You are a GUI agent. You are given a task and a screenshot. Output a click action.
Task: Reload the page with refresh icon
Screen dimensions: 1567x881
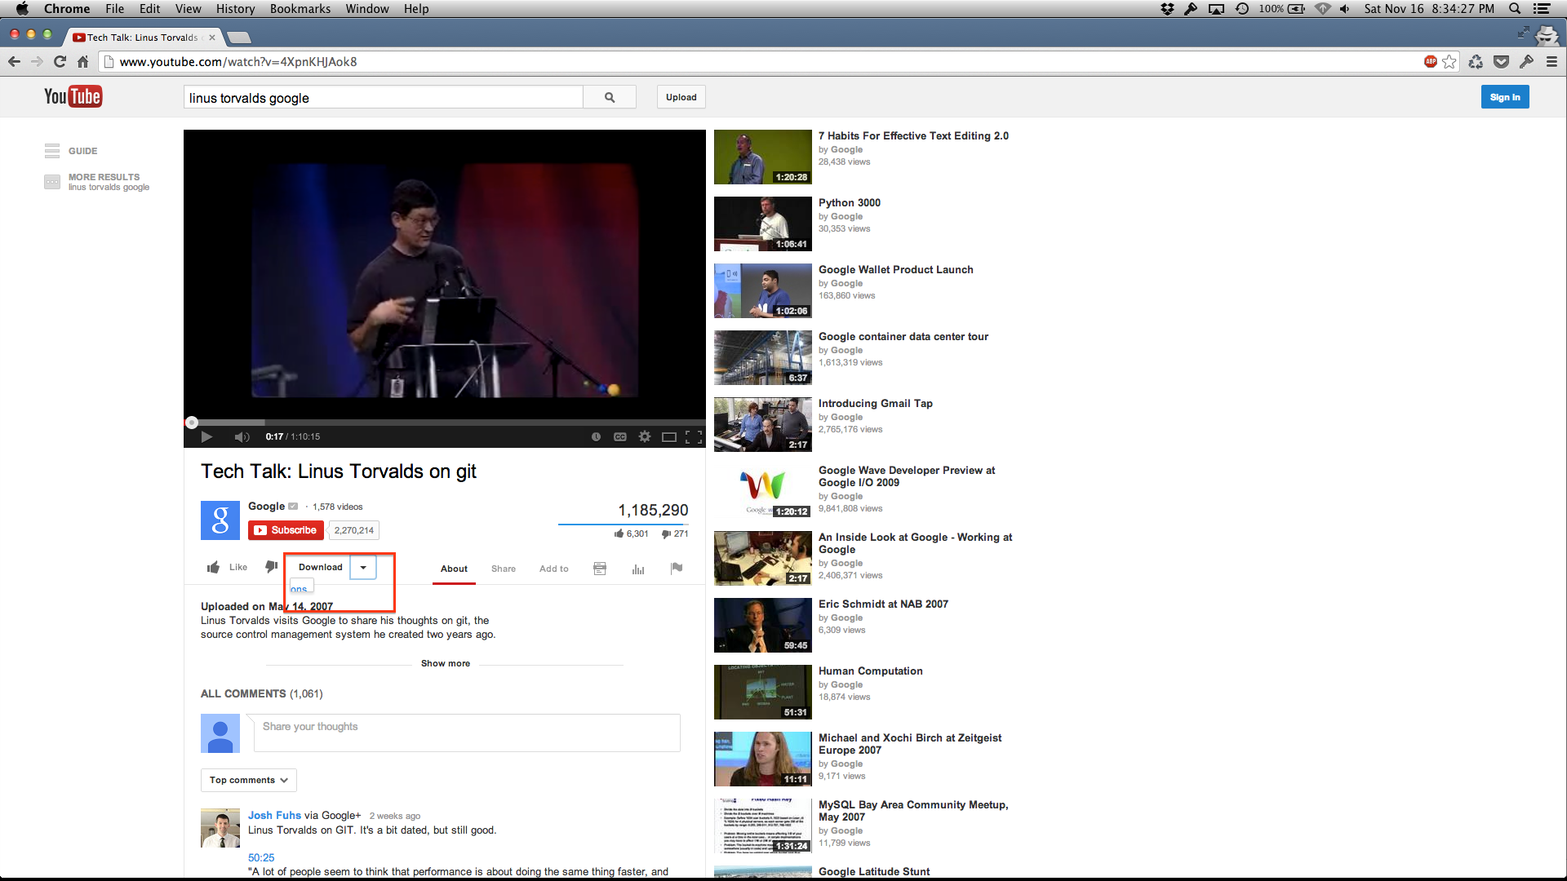pos(60,61)
